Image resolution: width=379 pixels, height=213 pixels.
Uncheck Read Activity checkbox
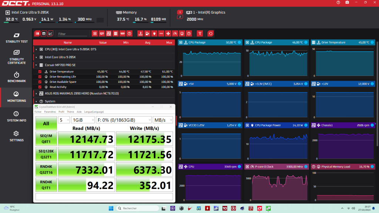(40, 87)
